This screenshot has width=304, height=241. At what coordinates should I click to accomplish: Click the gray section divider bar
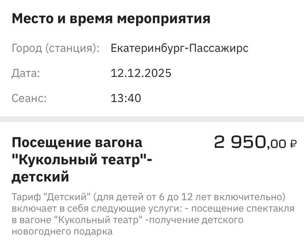click(152, 119)
